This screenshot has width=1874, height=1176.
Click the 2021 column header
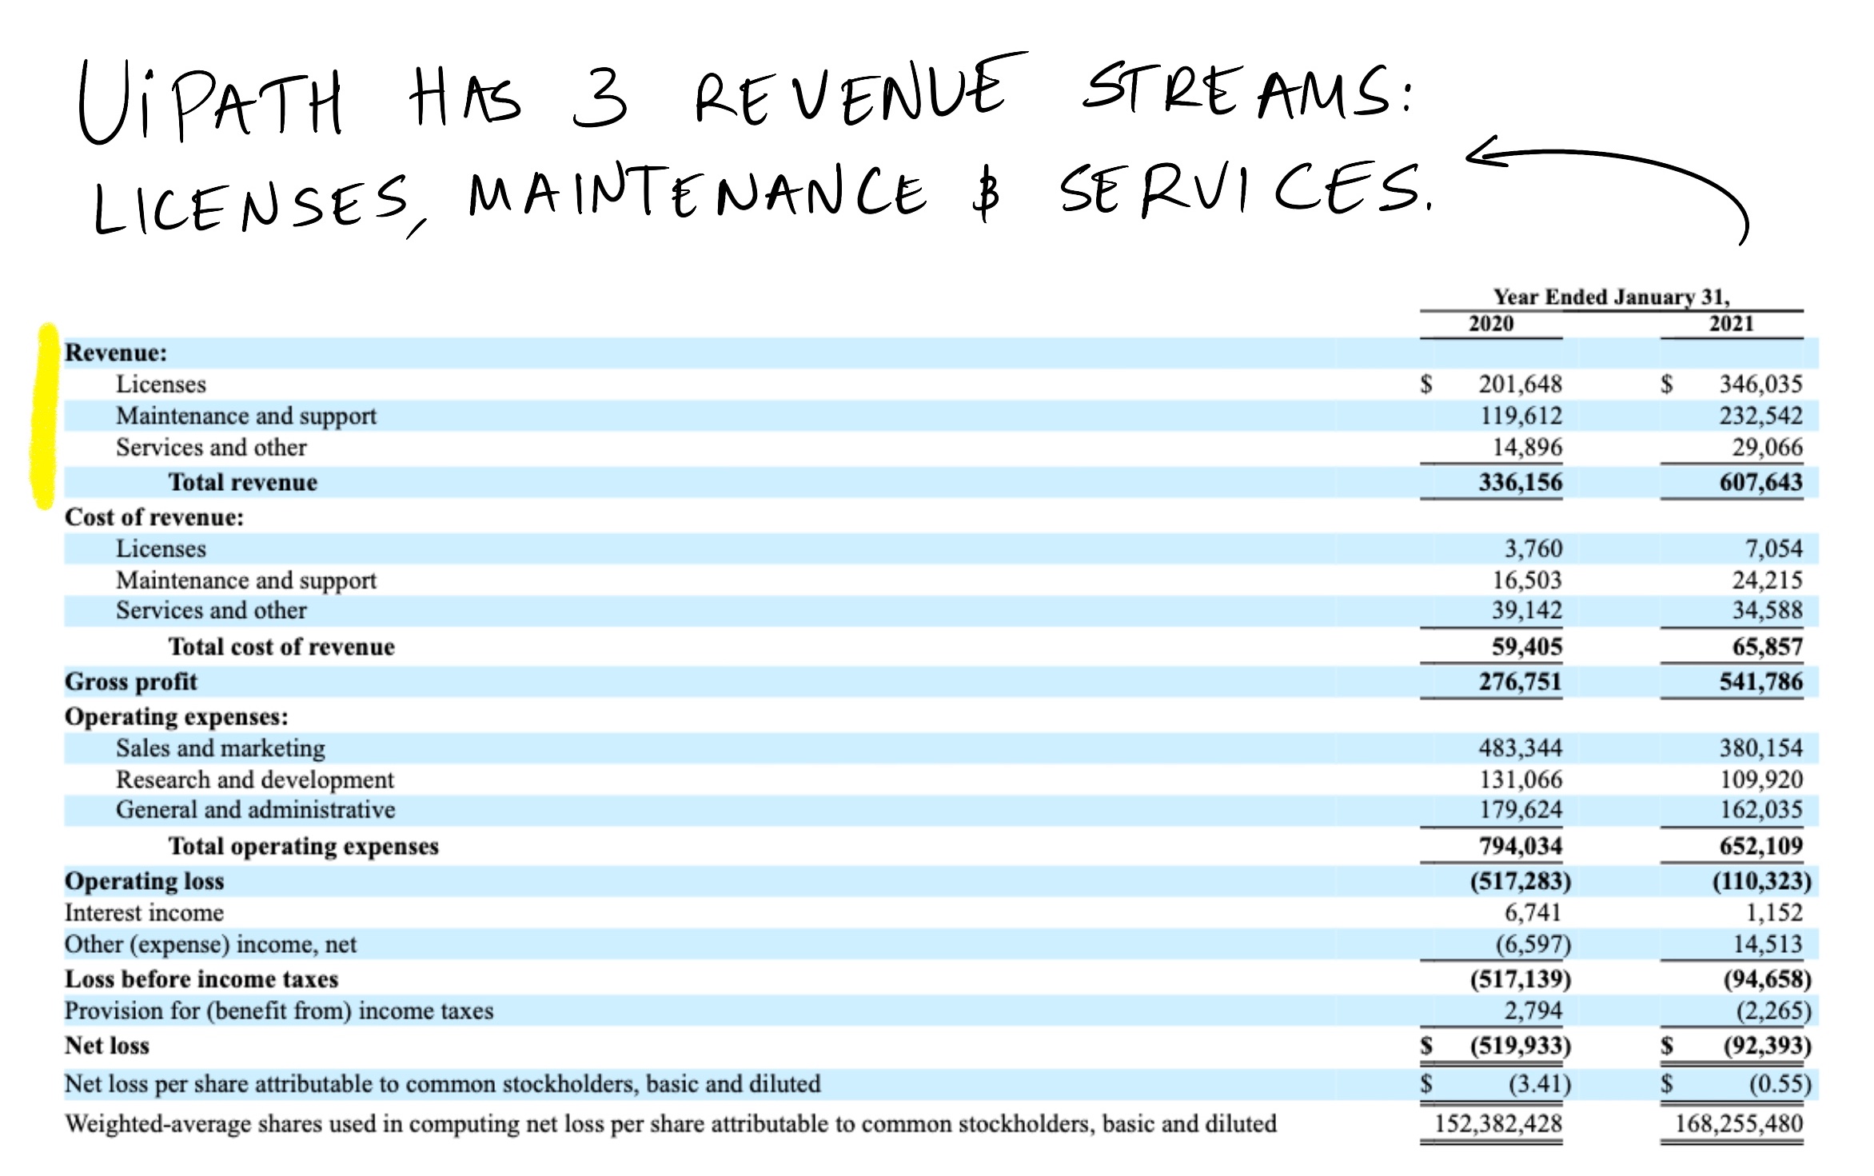pos(1732,324)
